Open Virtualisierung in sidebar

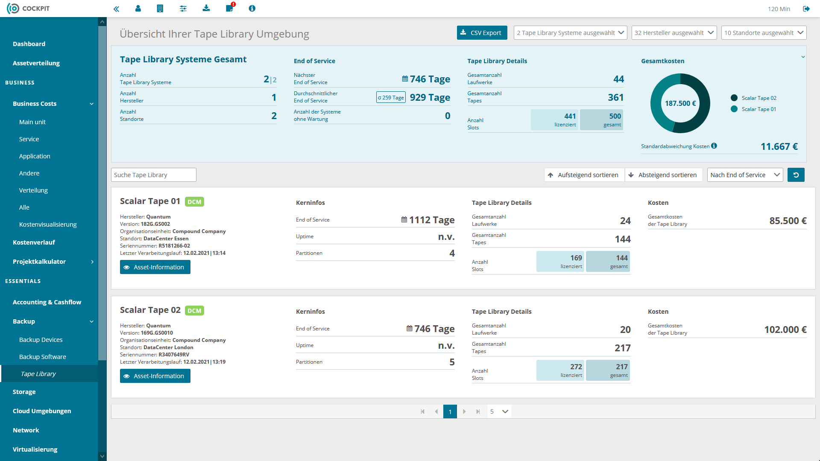pyautogui.click(x=35, y=449)
